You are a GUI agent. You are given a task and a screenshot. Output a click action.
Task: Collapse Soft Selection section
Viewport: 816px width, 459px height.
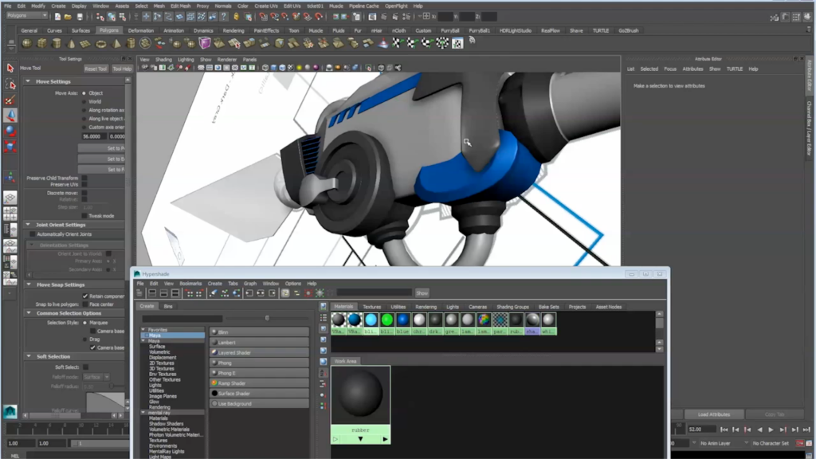coord(29,356)
